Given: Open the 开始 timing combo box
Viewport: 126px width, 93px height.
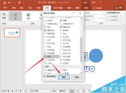Looking at the screenshot, I should [x=98, y=13].
